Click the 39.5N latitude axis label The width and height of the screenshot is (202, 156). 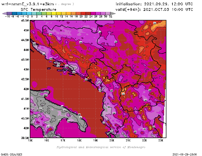(x=25, y=138)
